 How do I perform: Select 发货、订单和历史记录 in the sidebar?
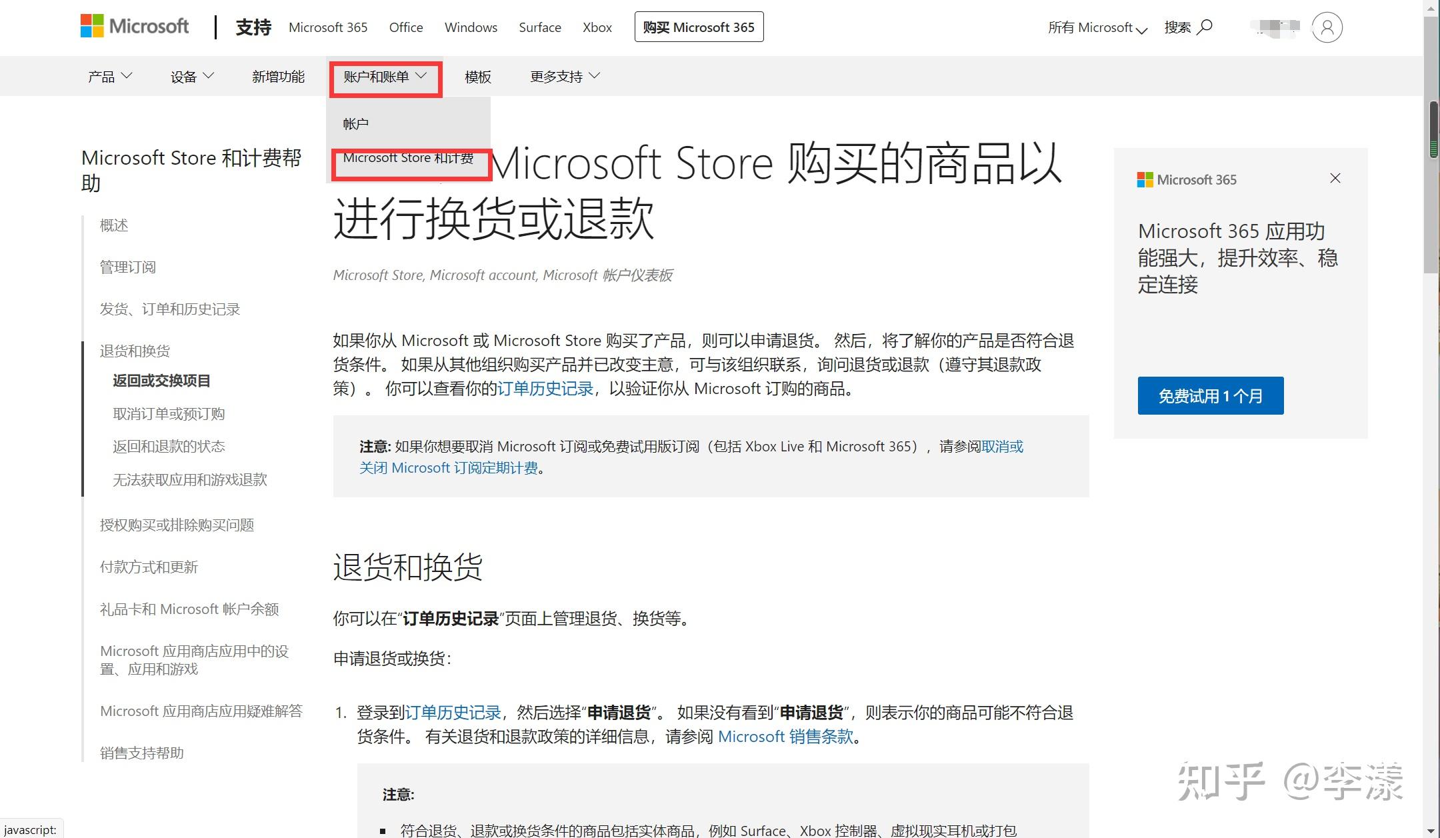pos(170,309)
